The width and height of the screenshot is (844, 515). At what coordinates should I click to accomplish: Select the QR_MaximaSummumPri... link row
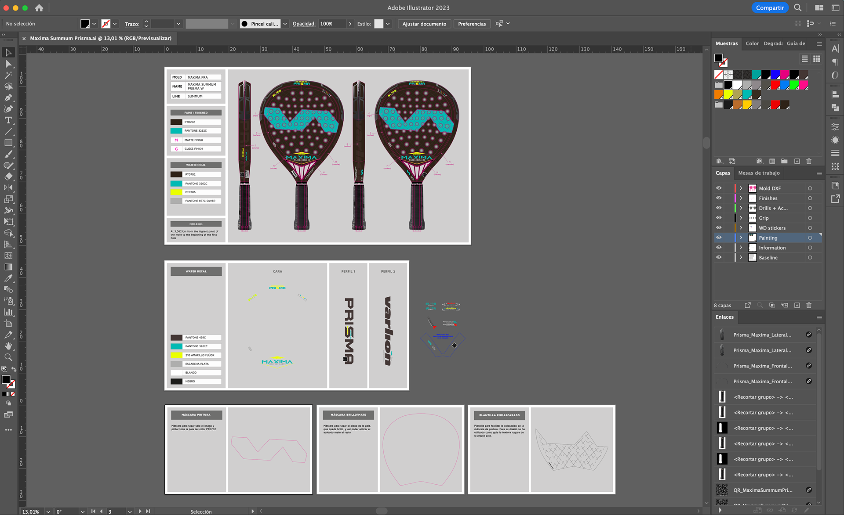765,490
